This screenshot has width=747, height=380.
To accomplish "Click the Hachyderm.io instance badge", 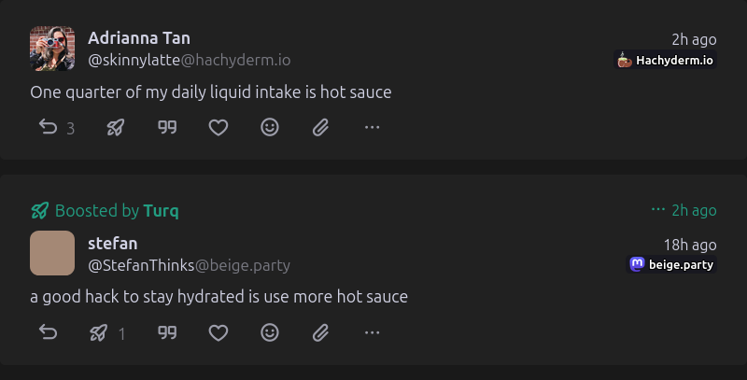I will click(x=665, y=60).
